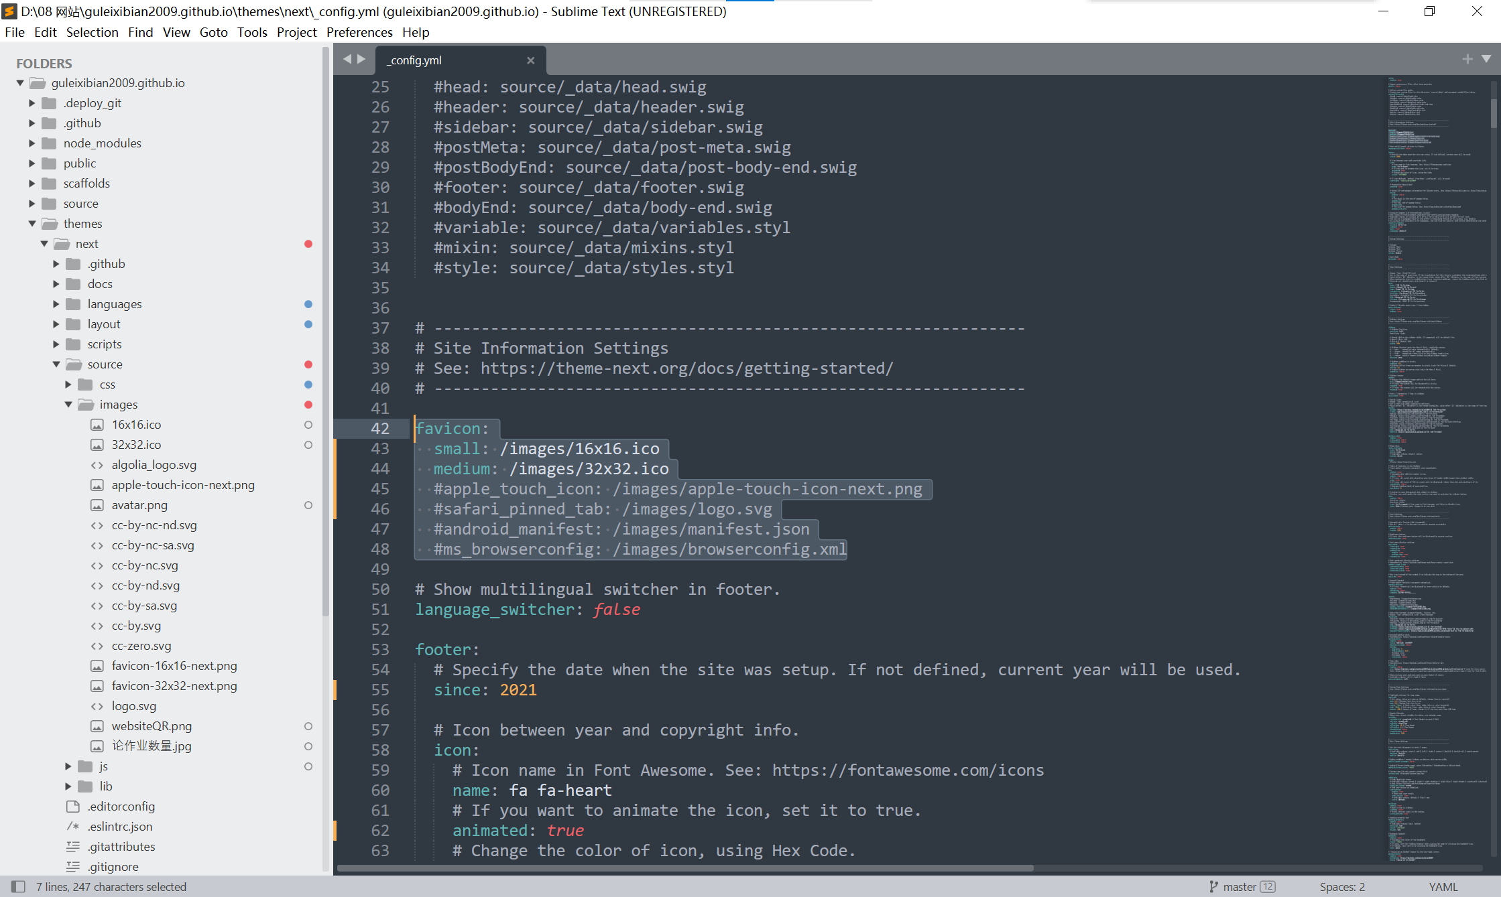Click the forward navigation arrow in the tab bar
Screen dimensions: 1501x897
tap(362, 59)
